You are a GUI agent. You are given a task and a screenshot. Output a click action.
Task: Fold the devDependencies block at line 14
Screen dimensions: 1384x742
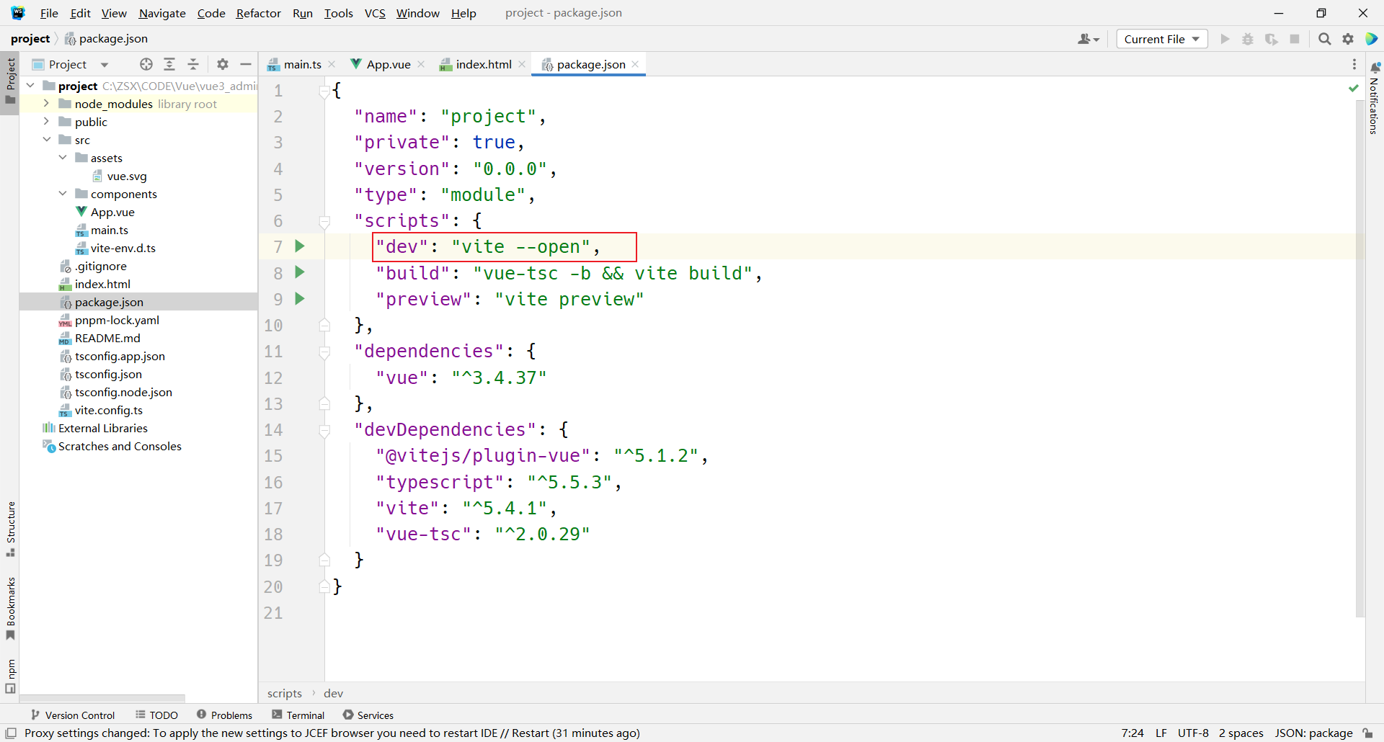[x=324, y=430]
